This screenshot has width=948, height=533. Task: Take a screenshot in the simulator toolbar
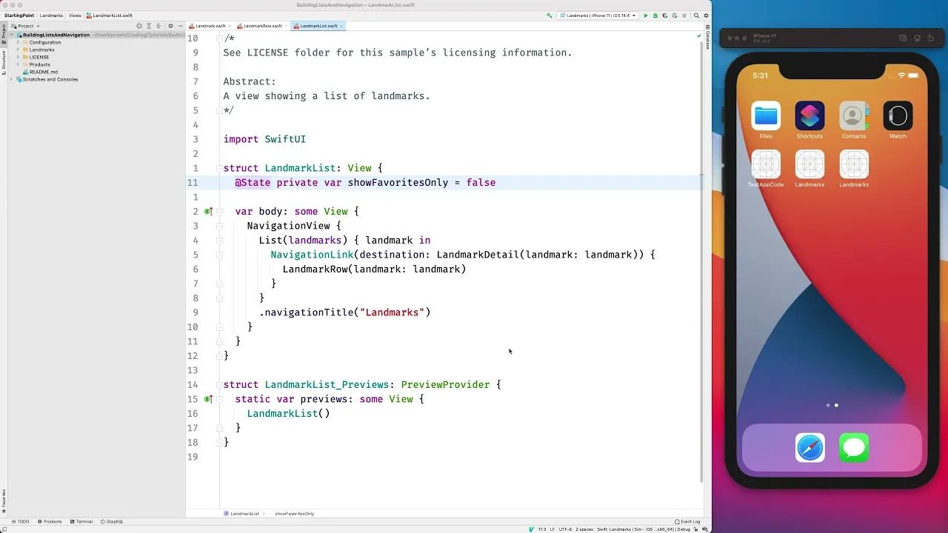[902, 38]
